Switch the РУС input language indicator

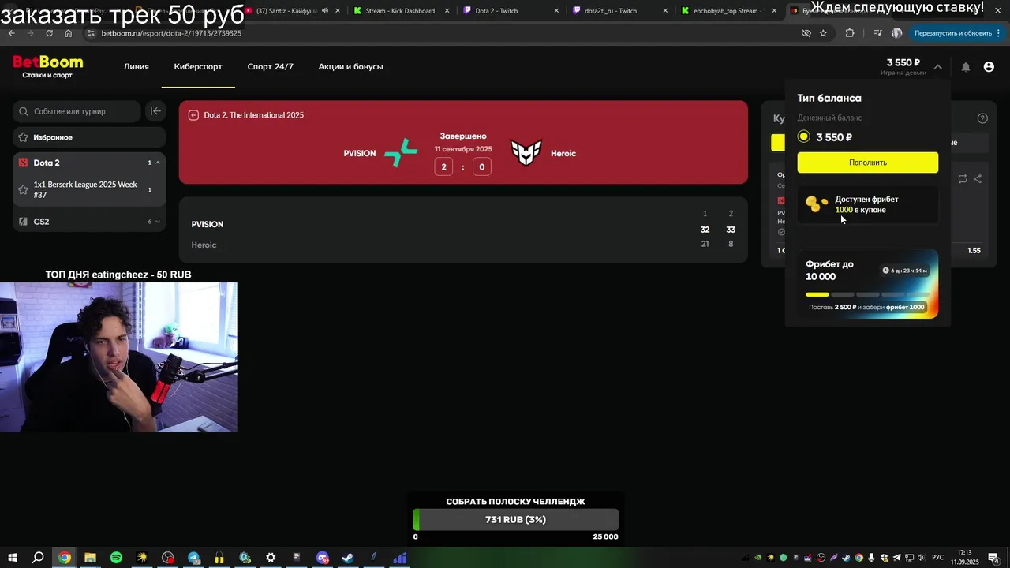938,558
